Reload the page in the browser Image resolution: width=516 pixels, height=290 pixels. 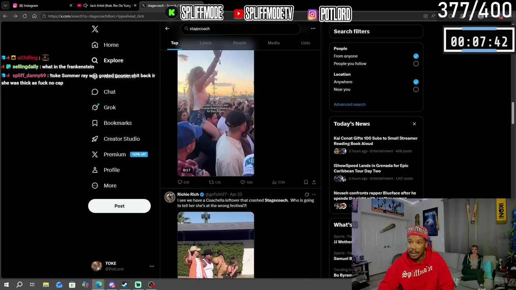(x=25, y=16)
